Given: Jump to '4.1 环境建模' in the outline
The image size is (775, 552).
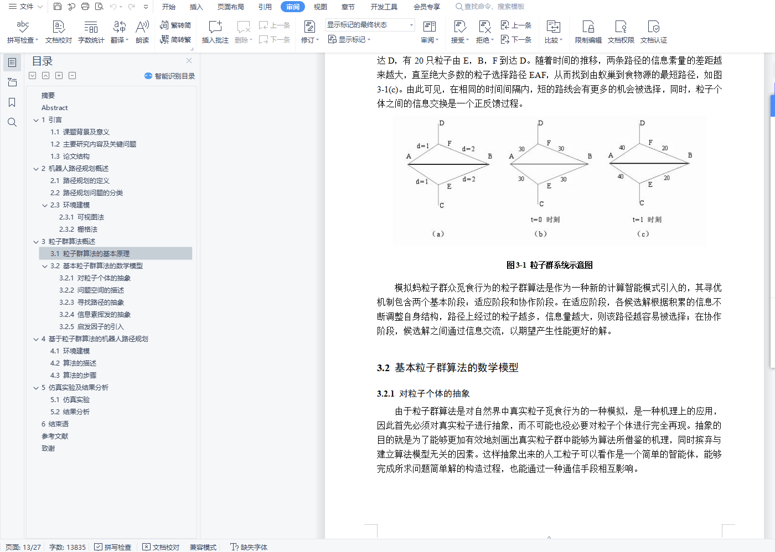Looking at the screenshot, I should pos(70,351).
